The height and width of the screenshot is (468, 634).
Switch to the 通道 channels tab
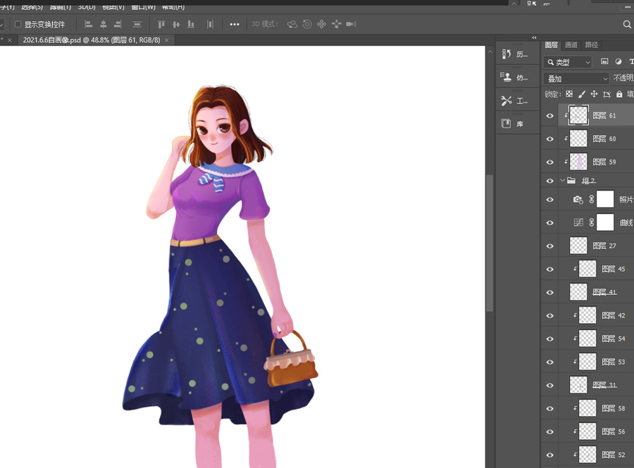[x=571, y=45]
